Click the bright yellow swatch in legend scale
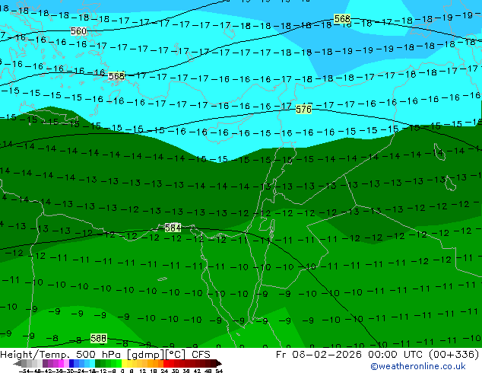This screenshot has height=373, width=482. (124, 363)
